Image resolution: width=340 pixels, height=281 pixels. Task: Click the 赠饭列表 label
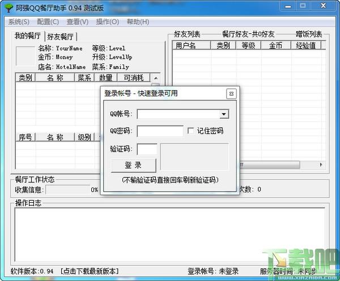(309, 34)
